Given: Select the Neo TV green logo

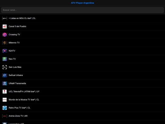Looking at the screenshot, I should (5, 59).
